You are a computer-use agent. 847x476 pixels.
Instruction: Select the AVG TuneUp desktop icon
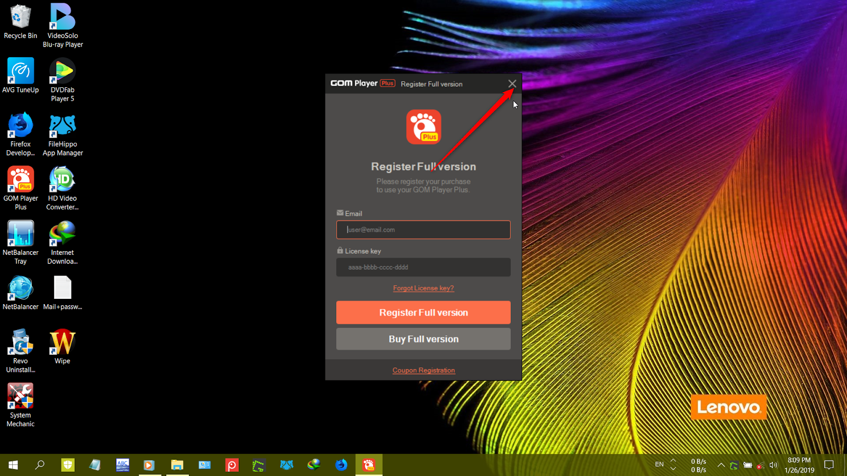(x=21, y=76)
